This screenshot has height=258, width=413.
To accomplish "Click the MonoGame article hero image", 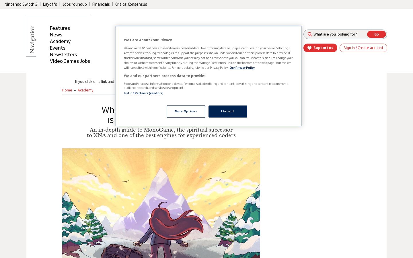I will click(161, 203).
